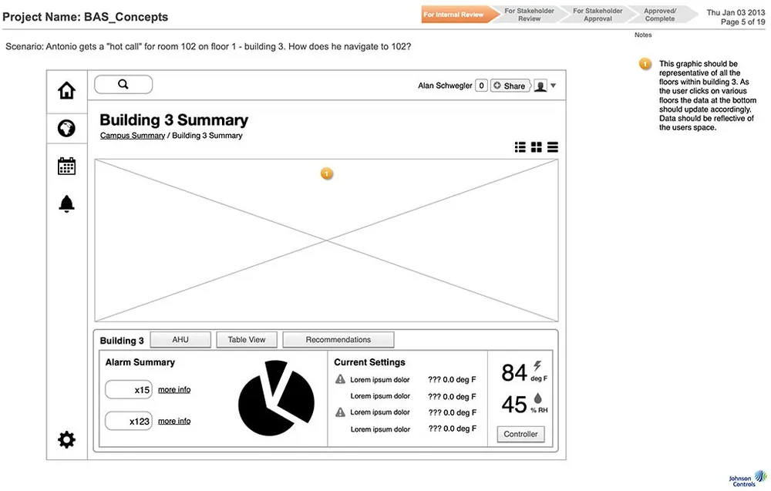The width and height of the screenshot is (771, 491).
Task: Click the search box with magnifier
Action: tap(123, 85)
